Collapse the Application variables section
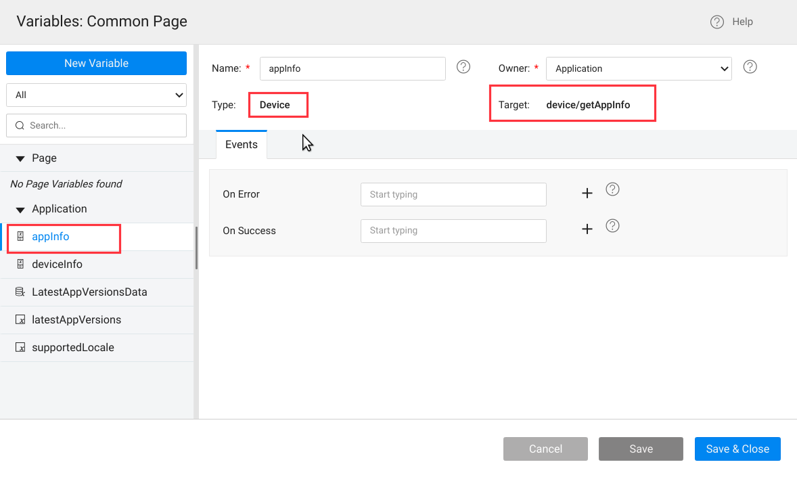Screen dimensions: 797x477 click(x=20, y=209)
